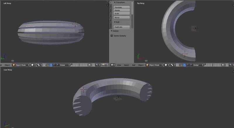Select scale manipulator icon in Left Persp header

57,65
